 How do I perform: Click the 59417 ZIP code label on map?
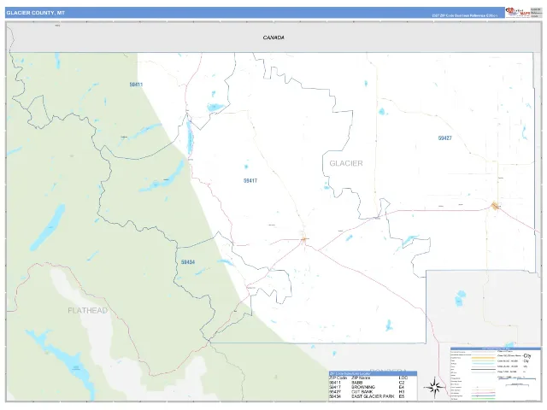pyautogui.click(x=250, y=180)
